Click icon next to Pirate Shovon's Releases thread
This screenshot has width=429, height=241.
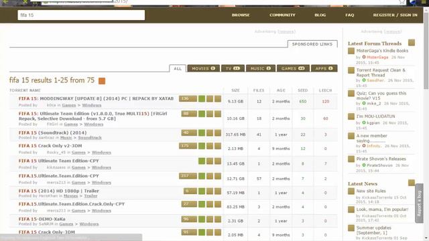pyautogui.click(x=351, y=159)
